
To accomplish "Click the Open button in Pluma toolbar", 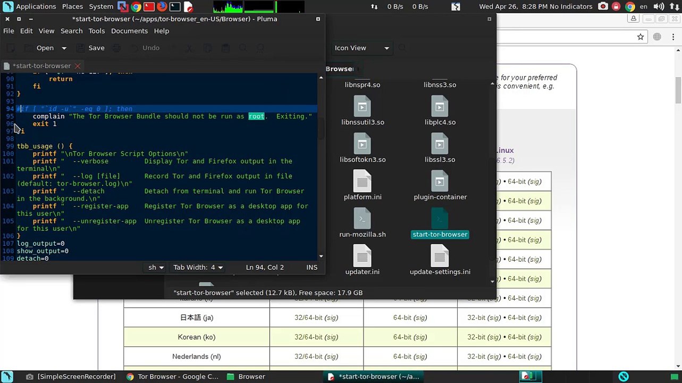I will pyautogui.click(x=39, y=48).
